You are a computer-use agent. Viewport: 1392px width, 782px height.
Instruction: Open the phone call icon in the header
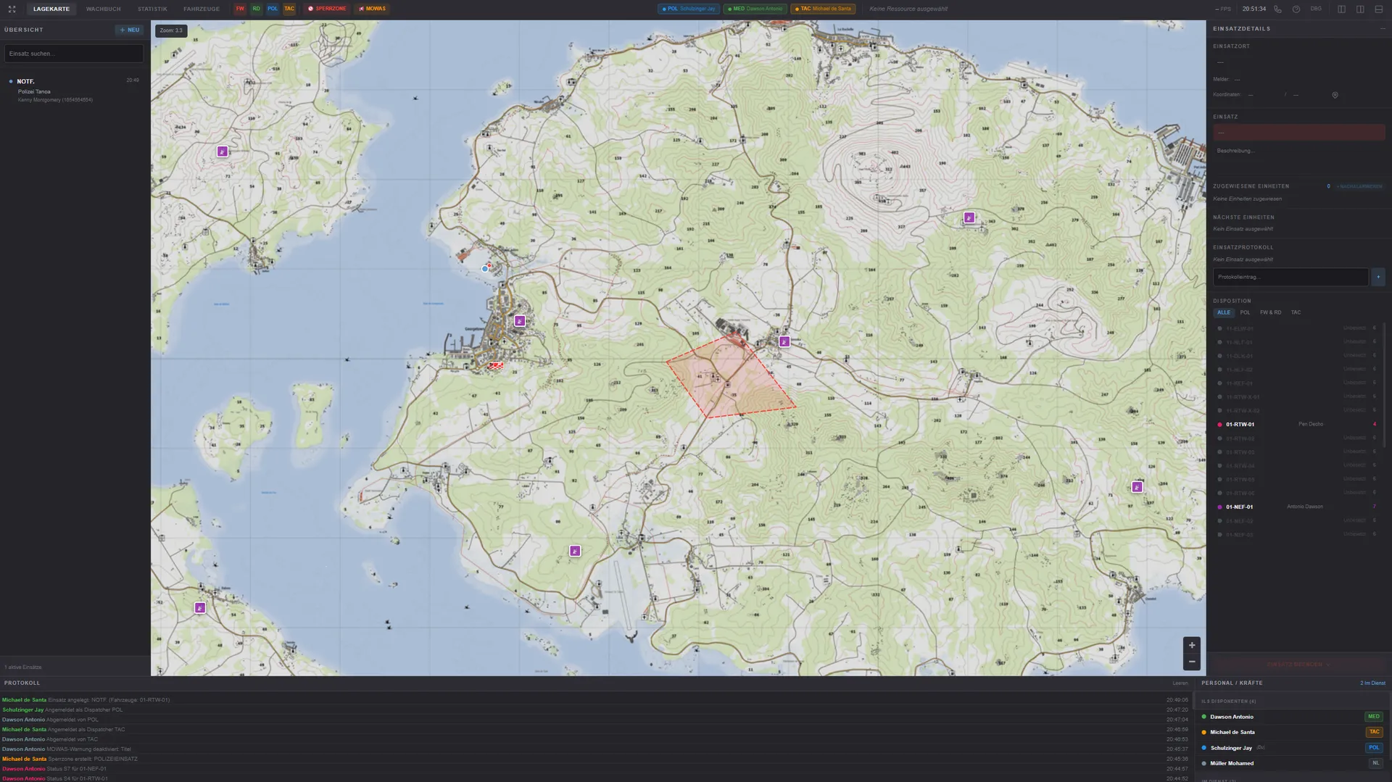(1277, 9)
